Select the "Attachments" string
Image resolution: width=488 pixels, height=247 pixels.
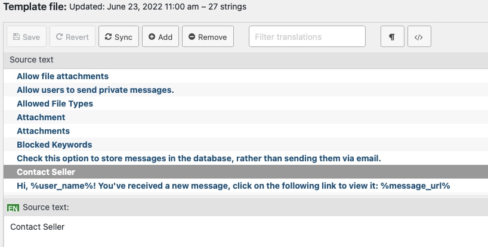tap(246, 130)
